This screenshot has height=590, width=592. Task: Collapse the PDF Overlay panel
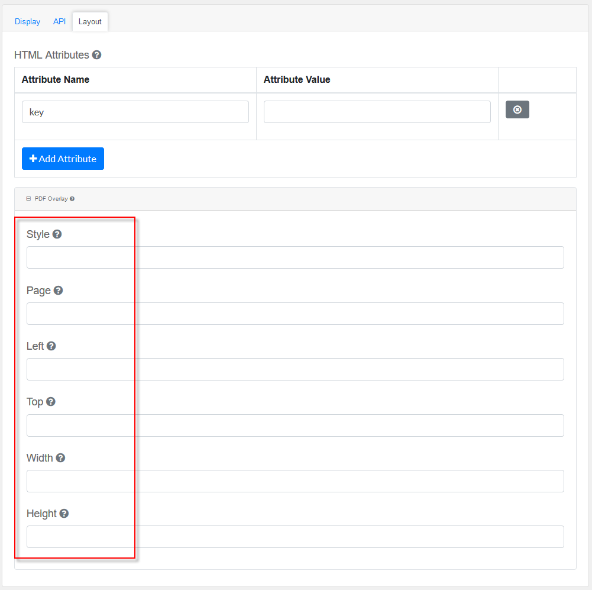[28, 199]
